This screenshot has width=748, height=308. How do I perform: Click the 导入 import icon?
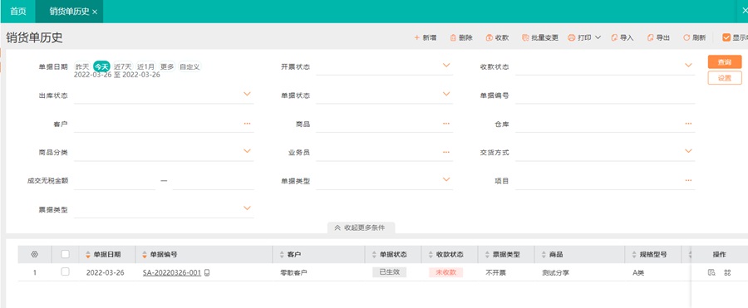pos(614,37)
